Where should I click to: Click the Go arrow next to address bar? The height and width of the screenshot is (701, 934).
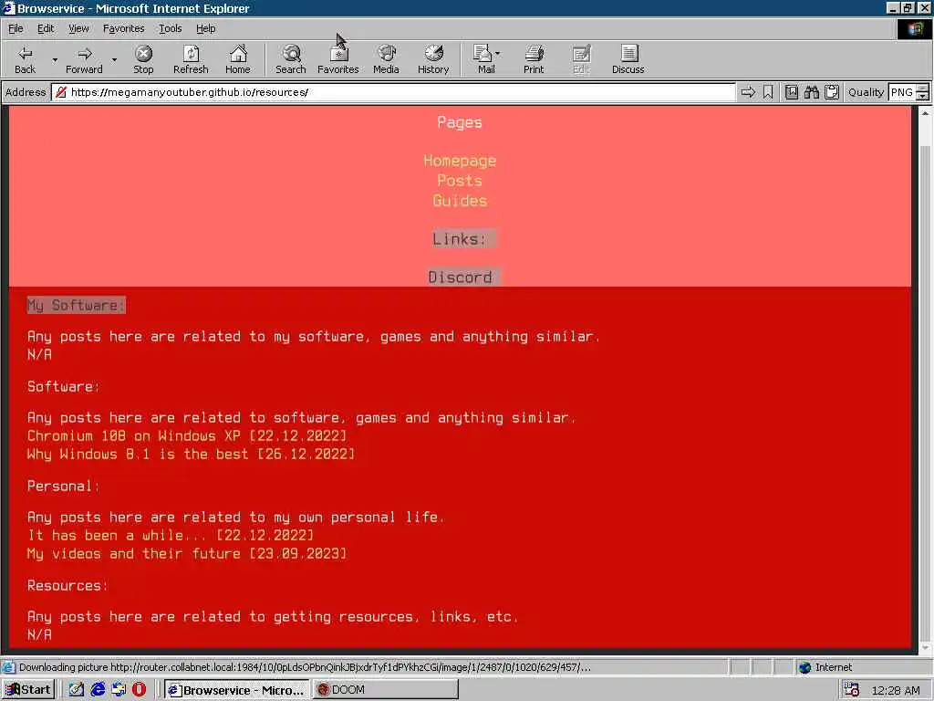pyautogui.click(x=748, y=92)
